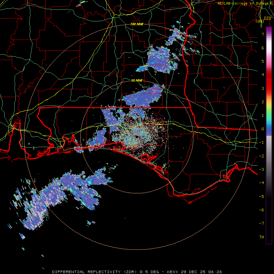Click the [dB] units label
Viewport: 274px width, 274px height.
point(260,21)
